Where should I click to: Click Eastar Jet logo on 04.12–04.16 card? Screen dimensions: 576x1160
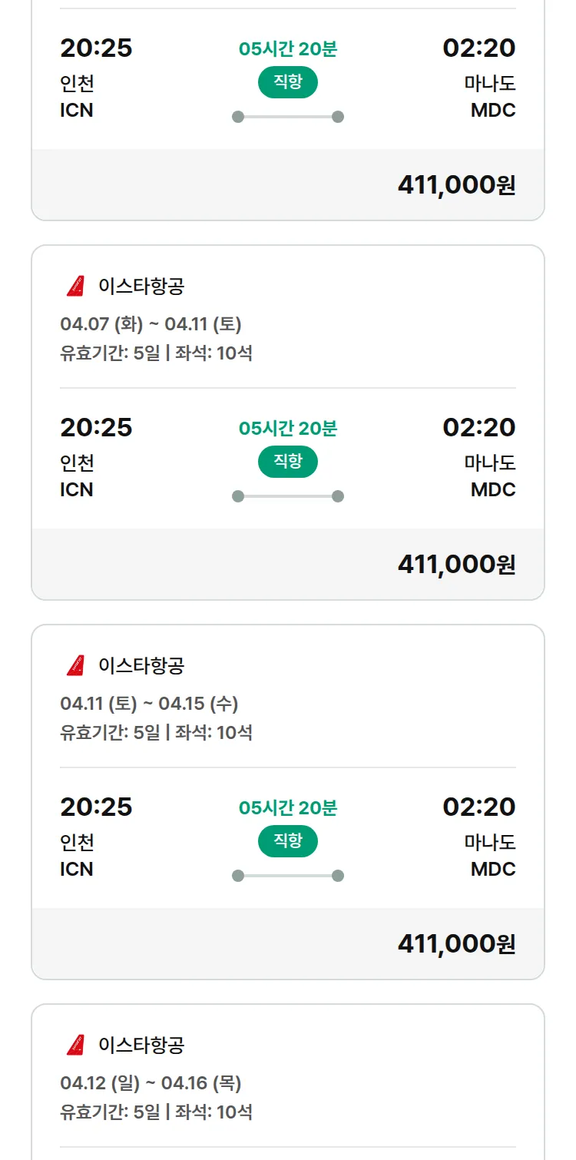(x=75, y=1045)
